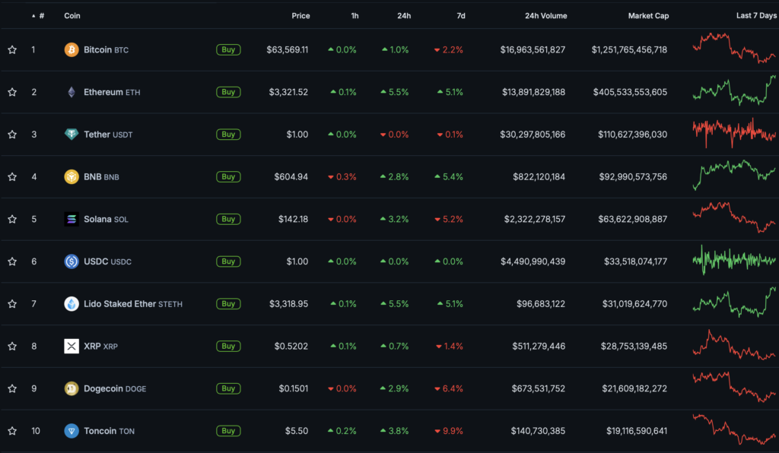Star Bitcoin to add to favorites
Screen dimensions: 779x453
tap(12, 50)
